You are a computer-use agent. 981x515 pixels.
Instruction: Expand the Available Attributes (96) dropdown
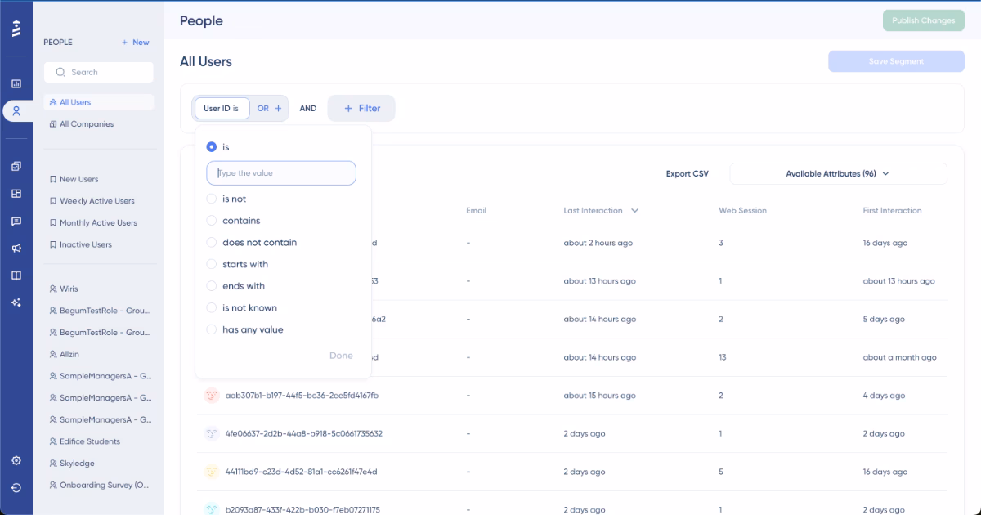click(x=838, y=174)
